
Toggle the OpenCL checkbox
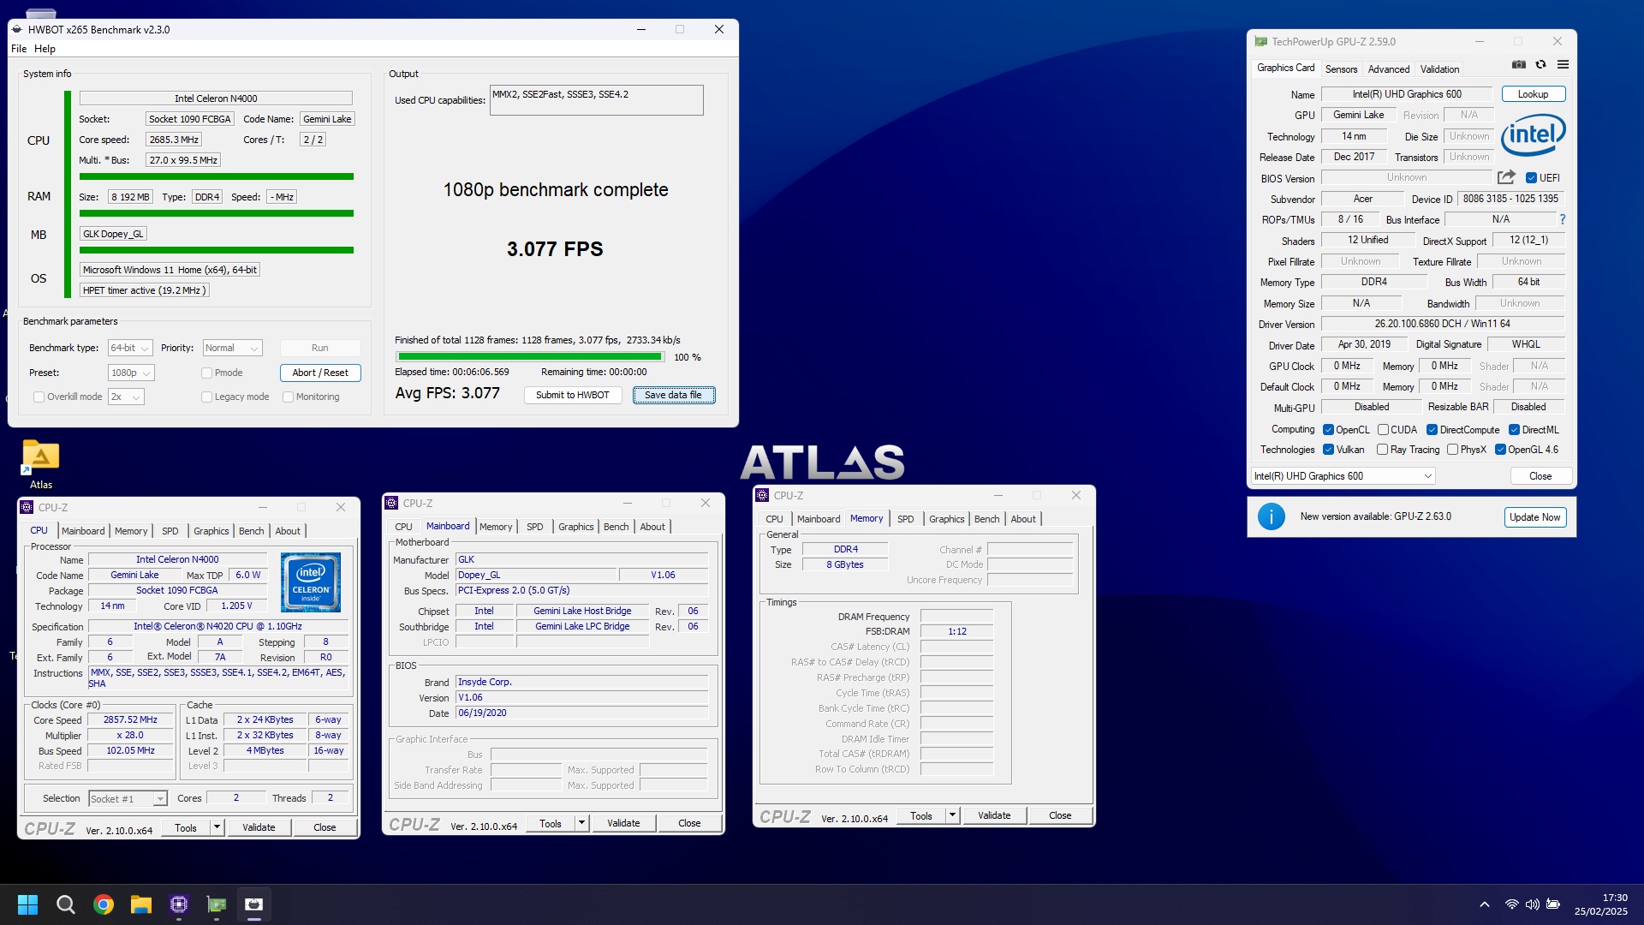(x=1328, y=430)
